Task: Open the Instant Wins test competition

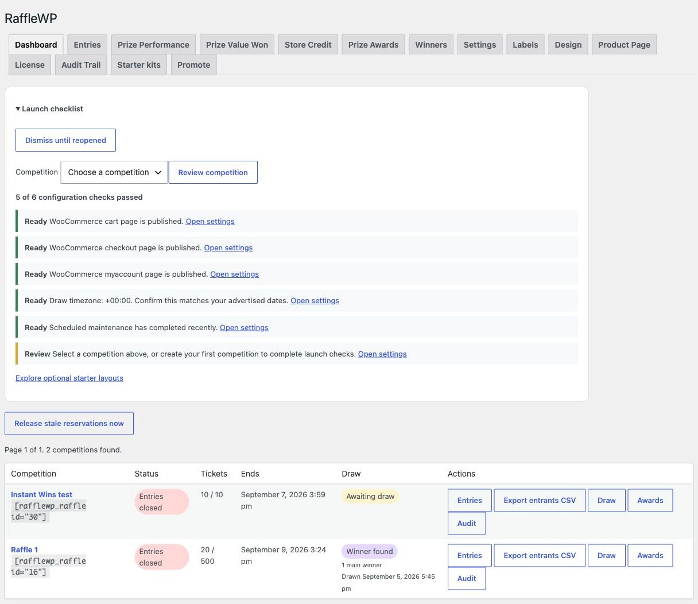Action: click(x=41, y=494)
